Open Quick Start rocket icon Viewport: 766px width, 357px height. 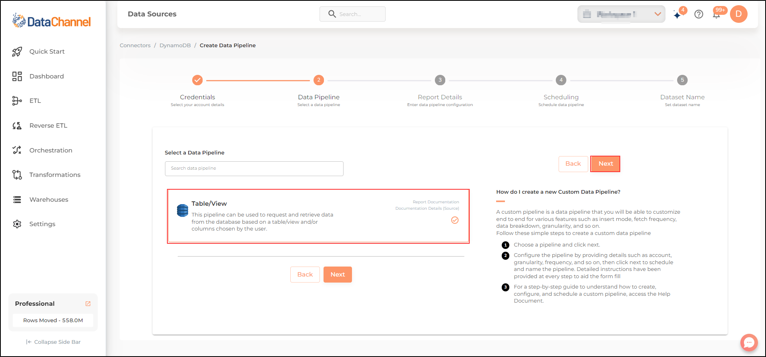(17, 52)
